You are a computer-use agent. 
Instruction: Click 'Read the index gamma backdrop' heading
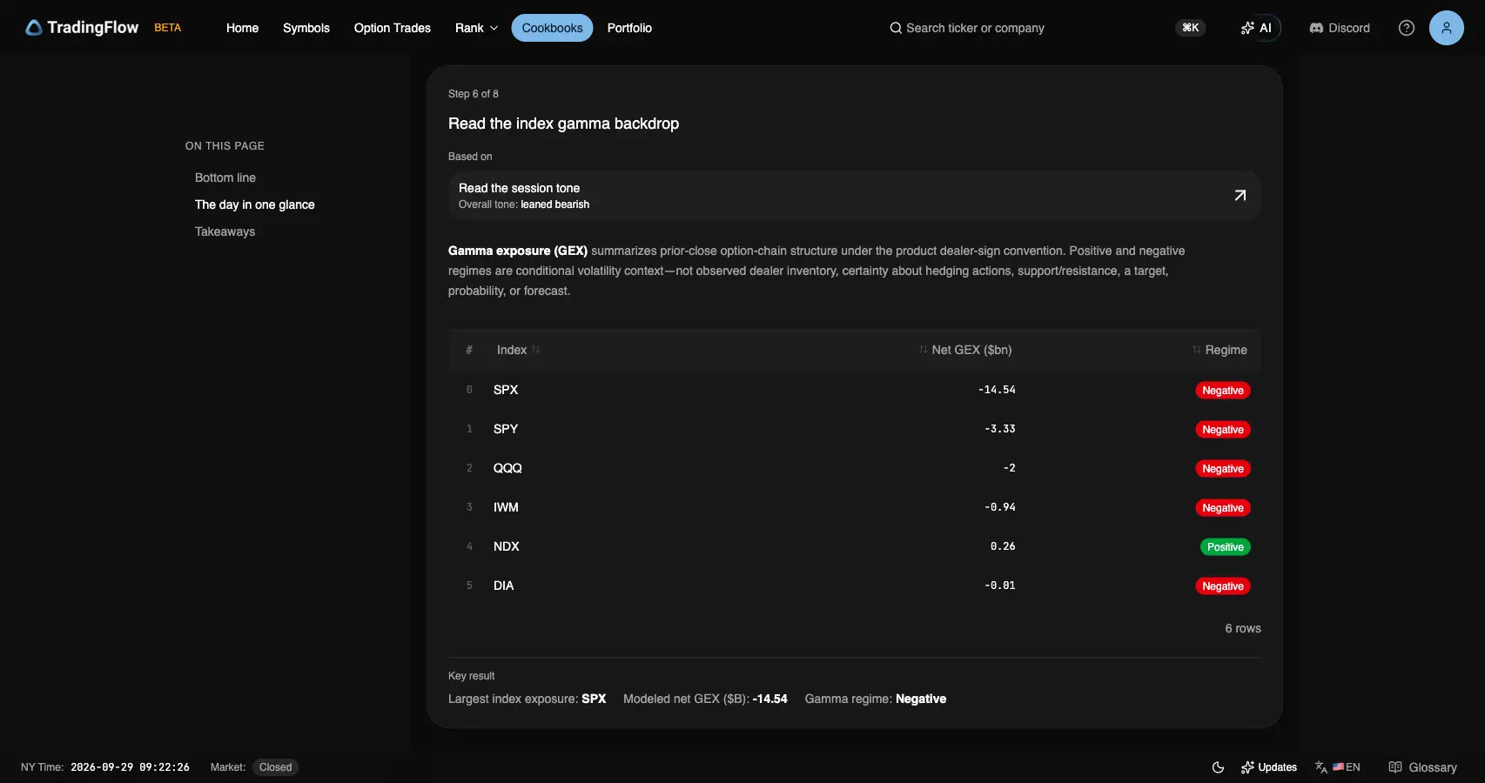pos(563,124)
